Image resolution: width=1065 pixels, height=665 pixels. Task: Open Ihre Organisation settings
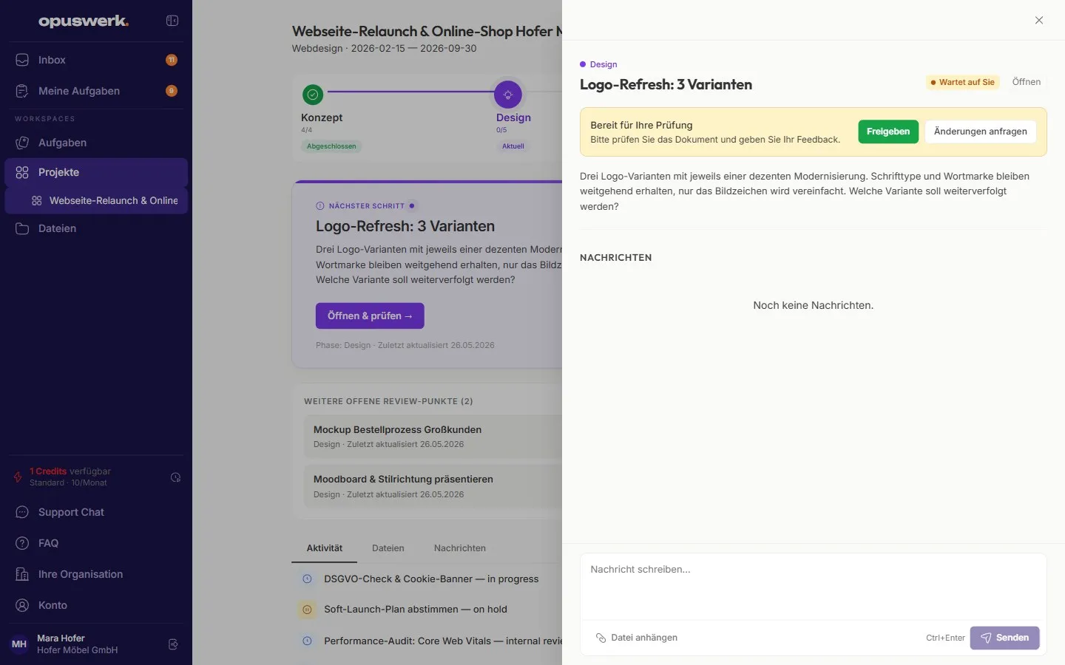(96, 574)
